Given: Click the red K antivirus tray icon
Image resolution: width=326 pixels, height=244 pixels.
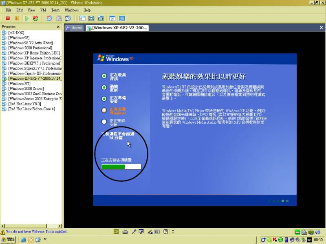Looking at the screenshot, I should point(275,240).
